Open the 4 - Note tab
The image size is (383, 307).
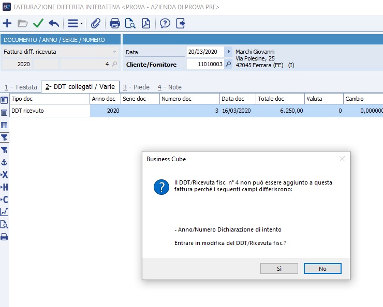click(170, 87)
